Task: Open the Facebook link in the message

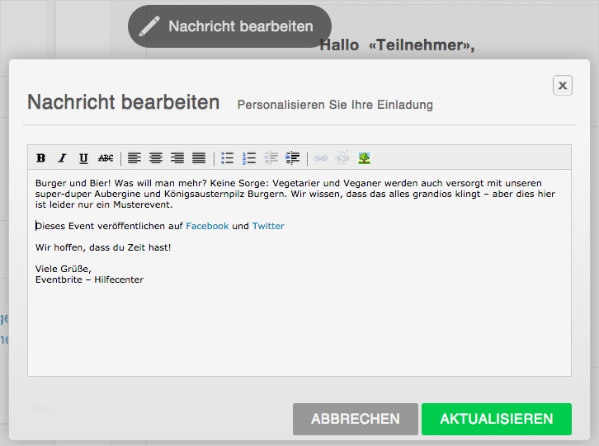Action: [207, 226]
